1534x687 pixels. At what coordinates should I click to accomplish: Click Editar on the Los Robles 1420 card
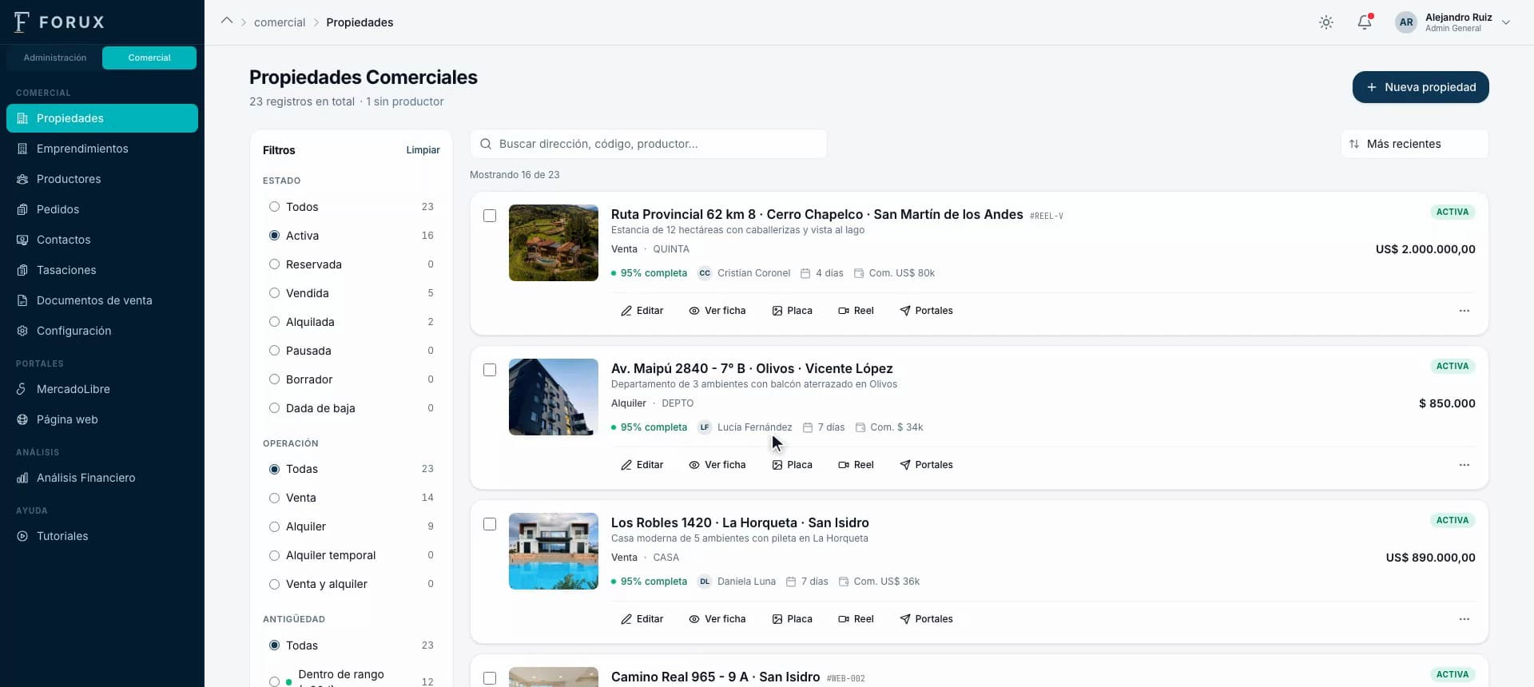click(642, 619)
